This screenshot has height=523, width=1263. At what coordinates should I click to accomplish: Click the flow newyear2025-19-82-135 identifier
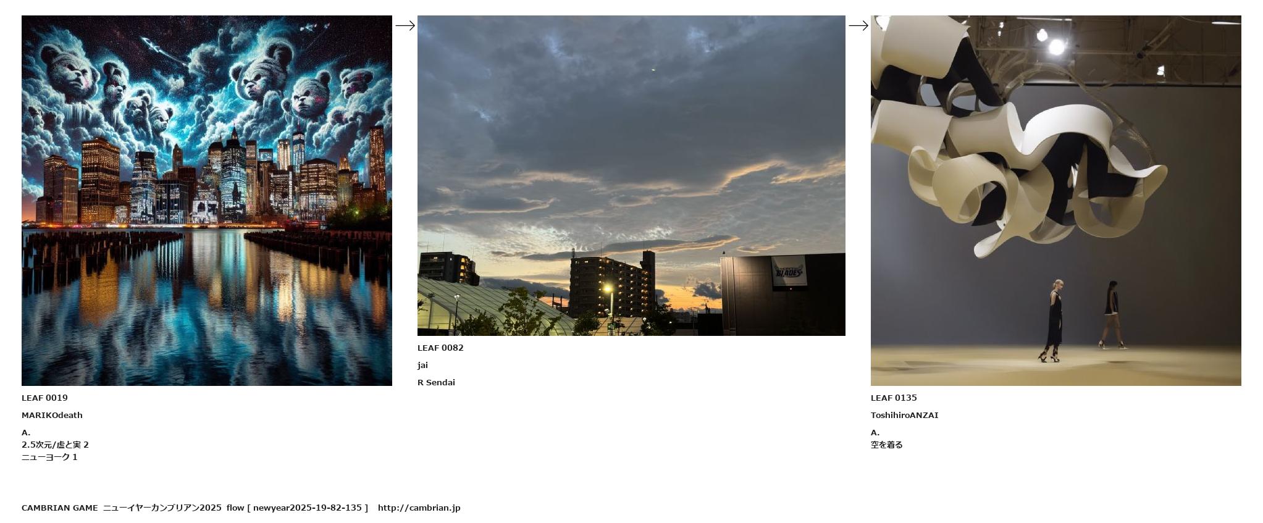click(x=297, y=508)
